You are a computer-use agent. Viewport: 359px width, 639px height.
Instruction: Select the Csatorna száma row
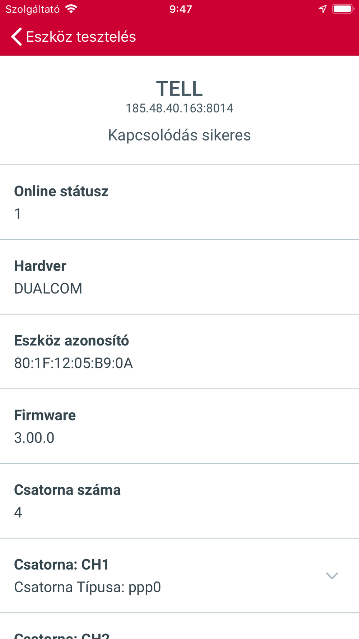[x=179, y=501]
